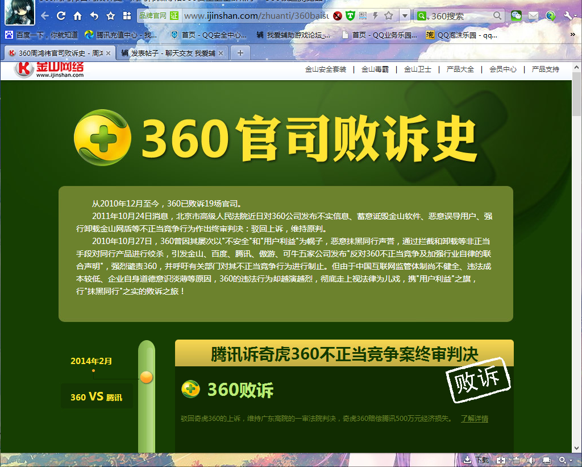The width and height of the screenshot is (582, 467).
Task: Expand the address bar dropdown arrow
Action: 405,16
